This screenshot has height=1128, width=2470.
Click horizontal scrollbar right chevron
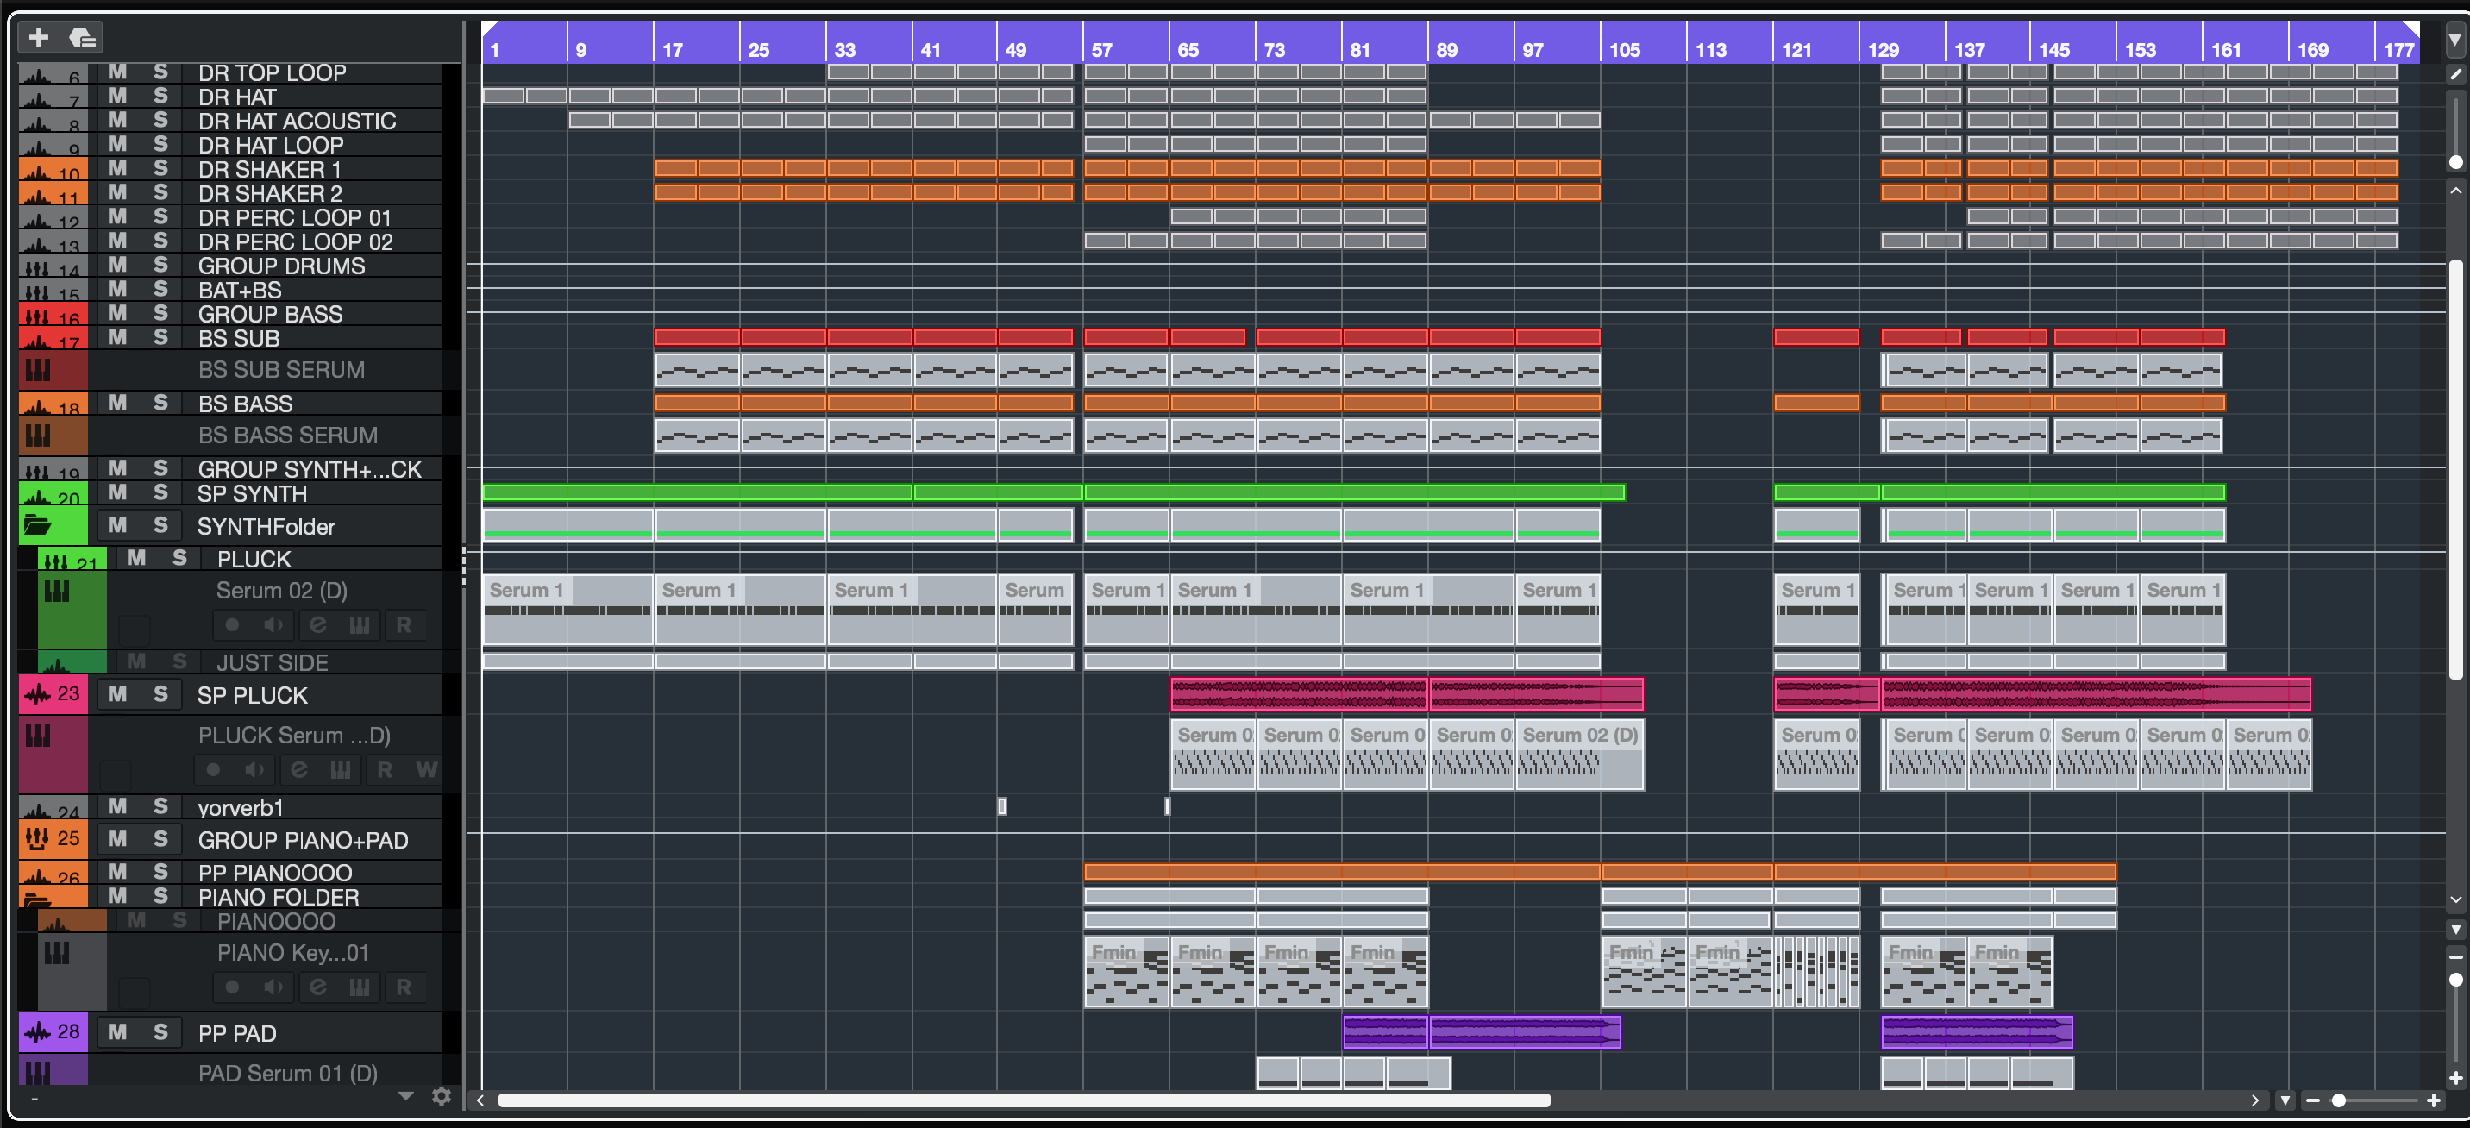[x=2255, y=1100]
